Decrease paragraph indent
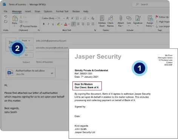 88,24
